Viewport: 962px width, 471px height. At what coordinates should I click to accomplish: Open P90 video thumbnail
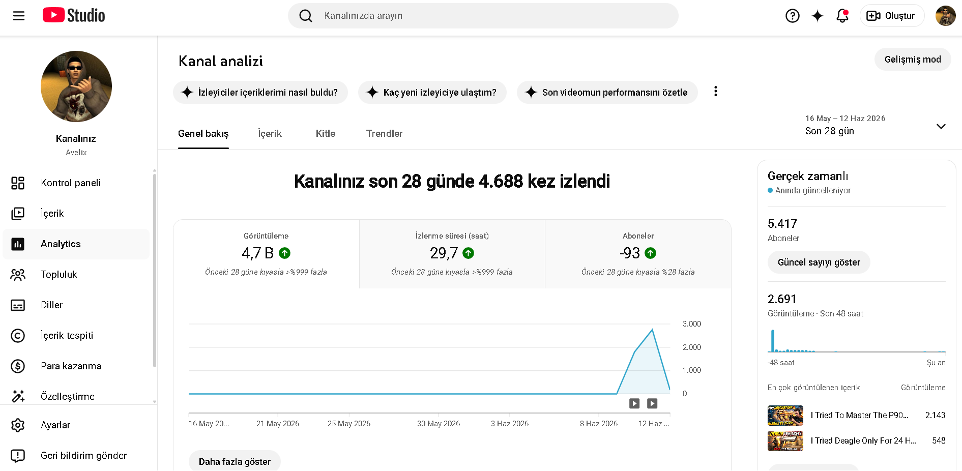coord(785,416)
